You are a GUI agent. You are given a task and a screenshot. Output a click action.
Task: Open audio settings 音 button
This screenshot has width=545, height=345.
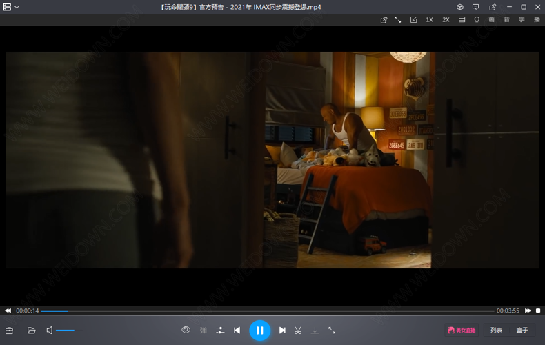coord(506,19)
